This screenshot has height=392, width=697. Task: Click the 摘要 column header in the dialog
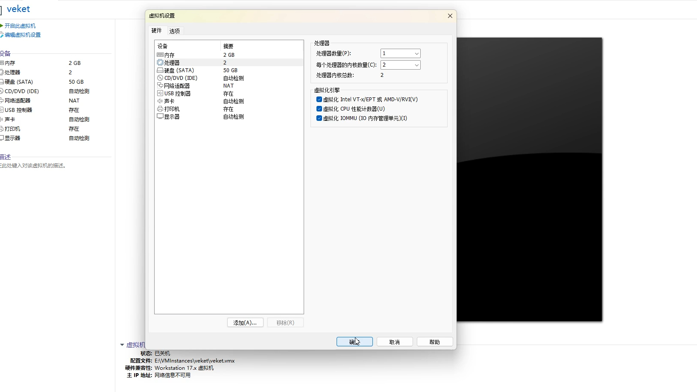tap(261, 46)
